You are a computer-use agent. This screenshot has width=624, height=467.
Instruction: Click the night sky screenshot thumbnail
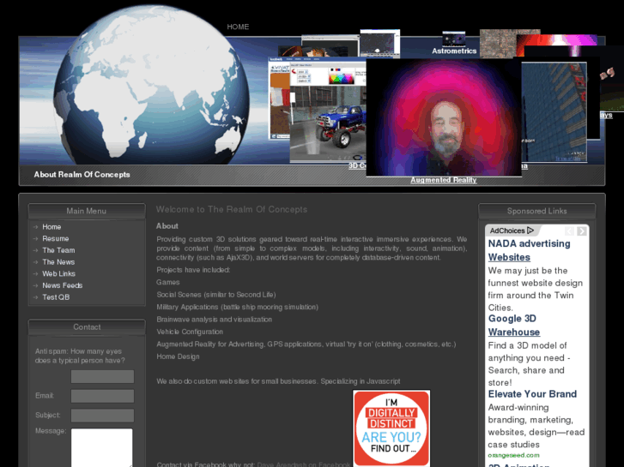click(x=379, y=44)
